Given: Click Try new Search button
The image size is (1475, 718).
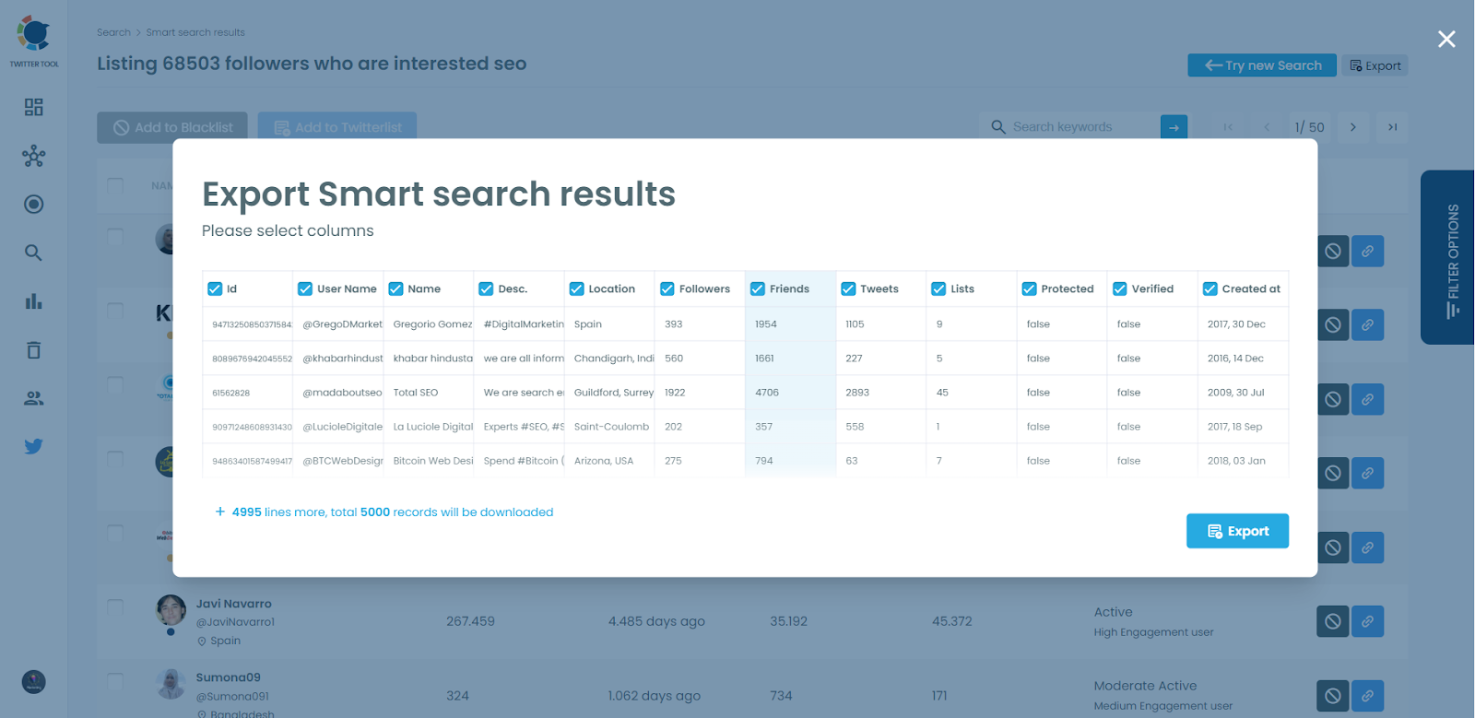Looking at the screenshot, I should coord(1261,65).
